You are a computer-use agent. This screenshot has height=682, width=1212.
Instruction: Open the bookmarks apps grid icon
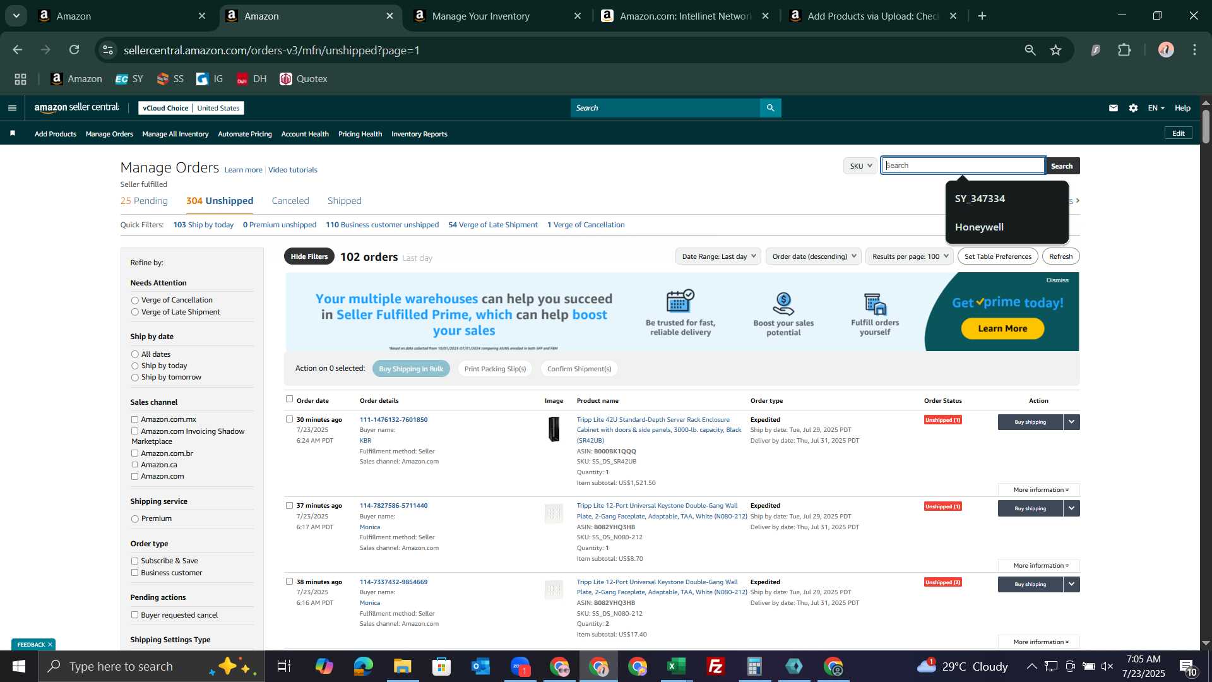(x=21, y=79)
